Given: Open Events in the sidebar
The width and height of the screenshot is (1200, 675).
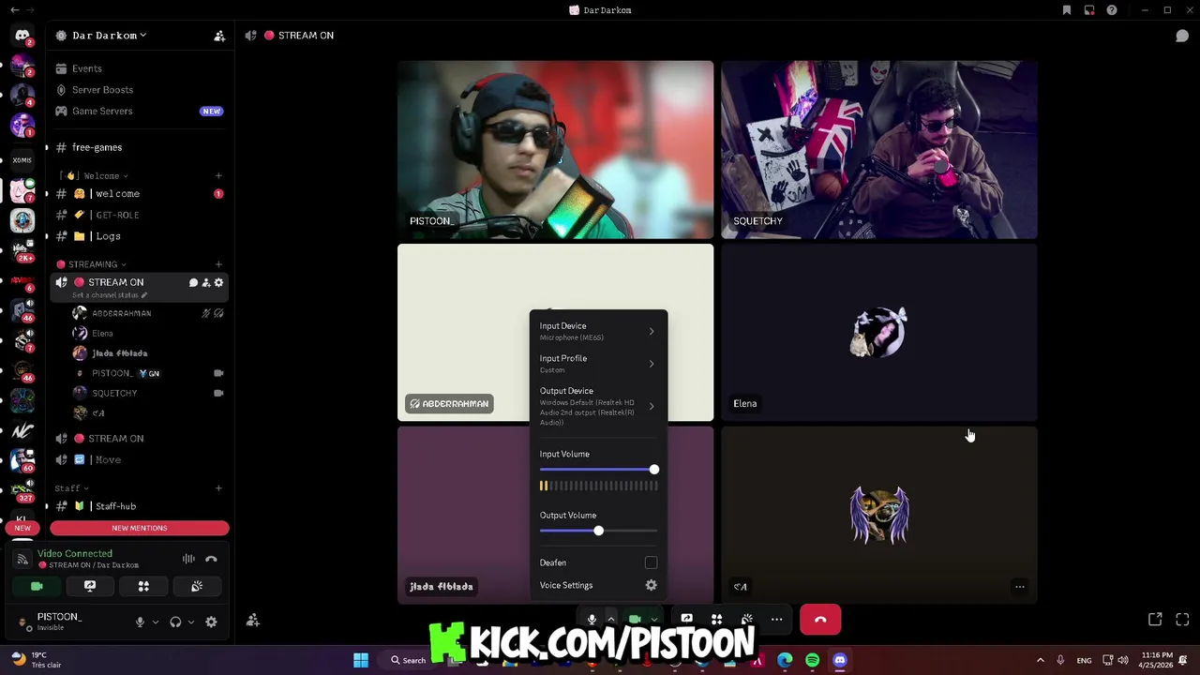Looking at the screenshot, I should (139, 68).
